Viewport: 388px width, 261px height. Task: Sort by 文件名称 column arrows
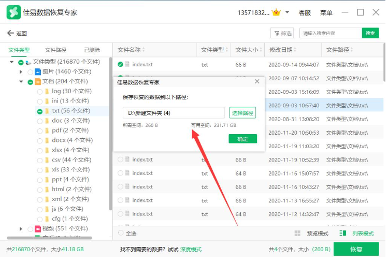pos(143,50)
